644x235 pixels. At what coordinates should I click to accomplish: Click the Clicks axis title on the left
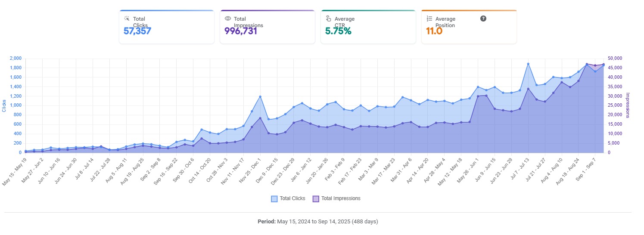4,105
